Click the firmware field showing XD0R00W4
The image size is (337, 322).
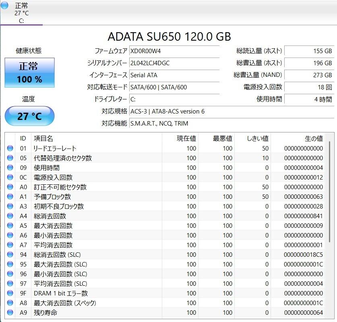(x=174, y=51)
